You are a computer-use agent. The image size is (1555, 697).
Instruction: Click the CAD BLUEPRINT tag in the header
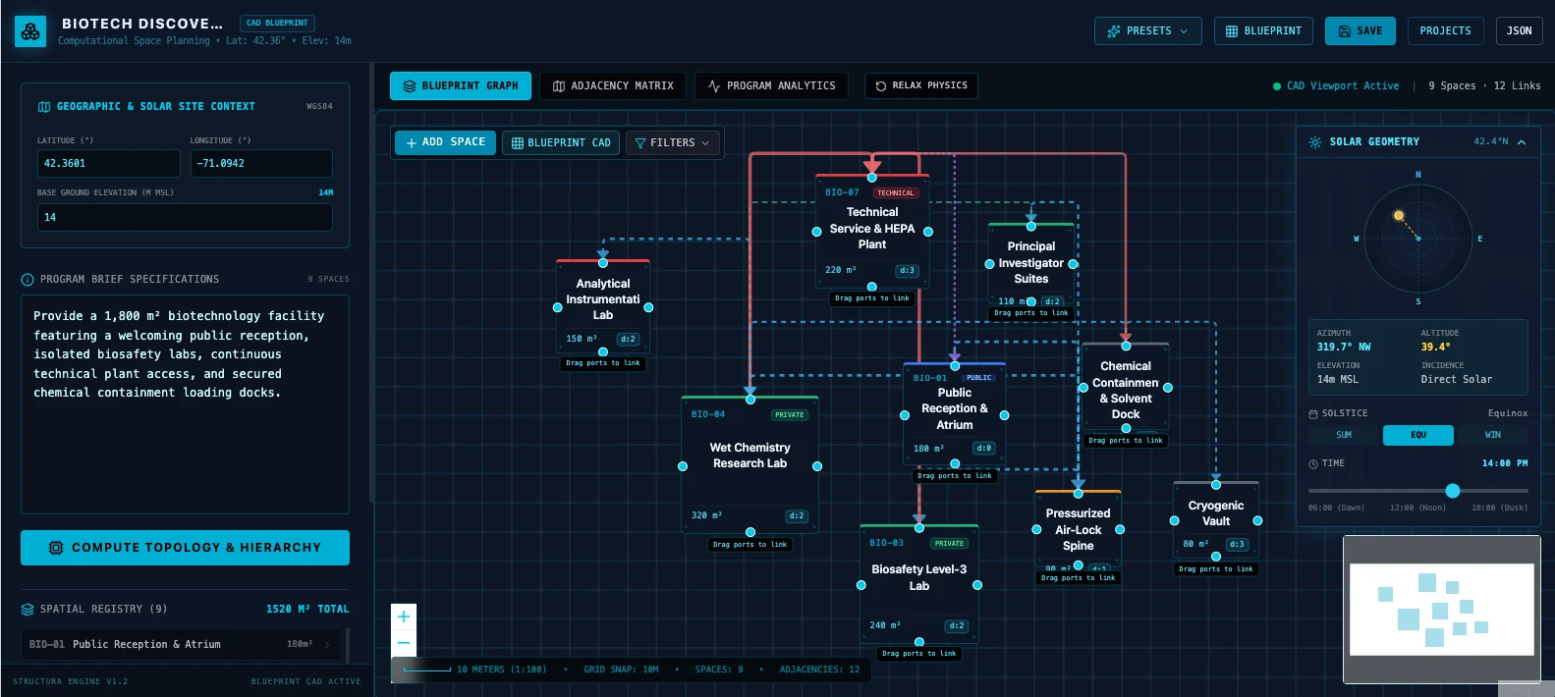click(x=277, y=23)
